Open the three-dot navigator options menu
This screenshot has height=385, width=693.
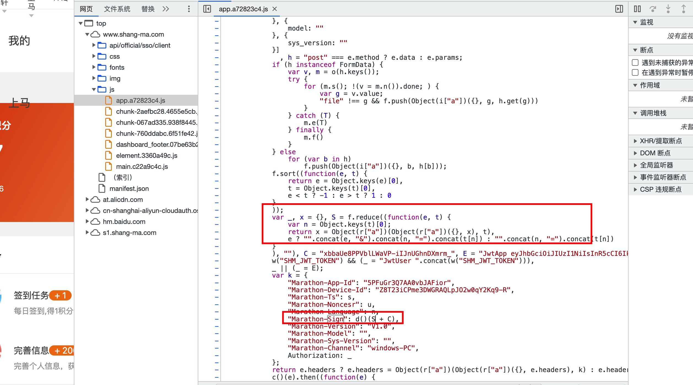(189, 9)
